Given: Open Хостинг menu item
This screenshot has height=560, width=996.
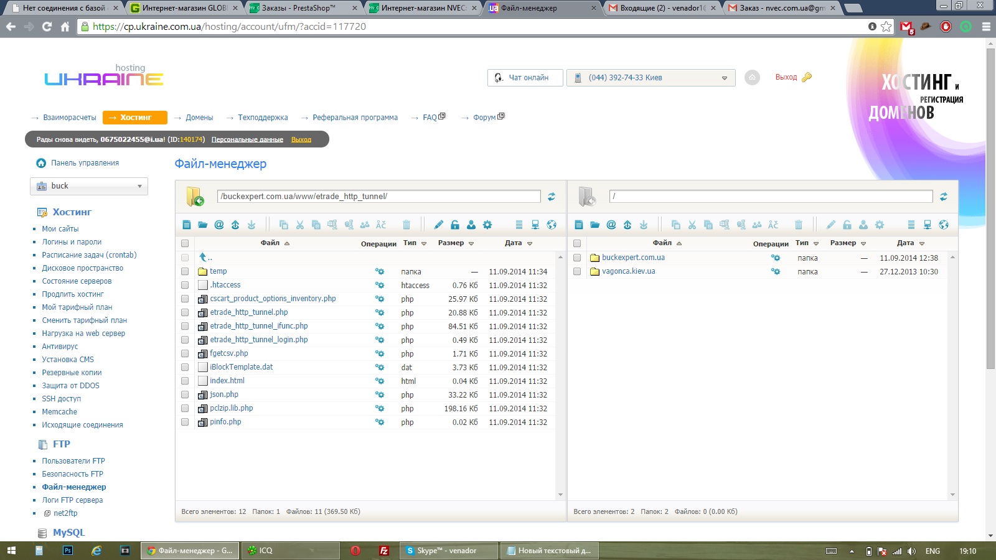Looking at the screenshot, I should 135,118.
